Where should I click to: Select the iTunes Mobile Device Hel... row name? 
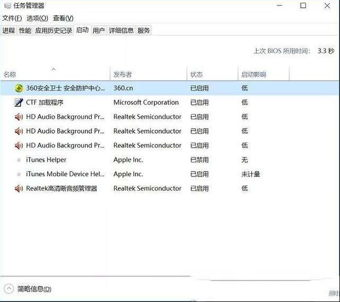coord(65,174)
